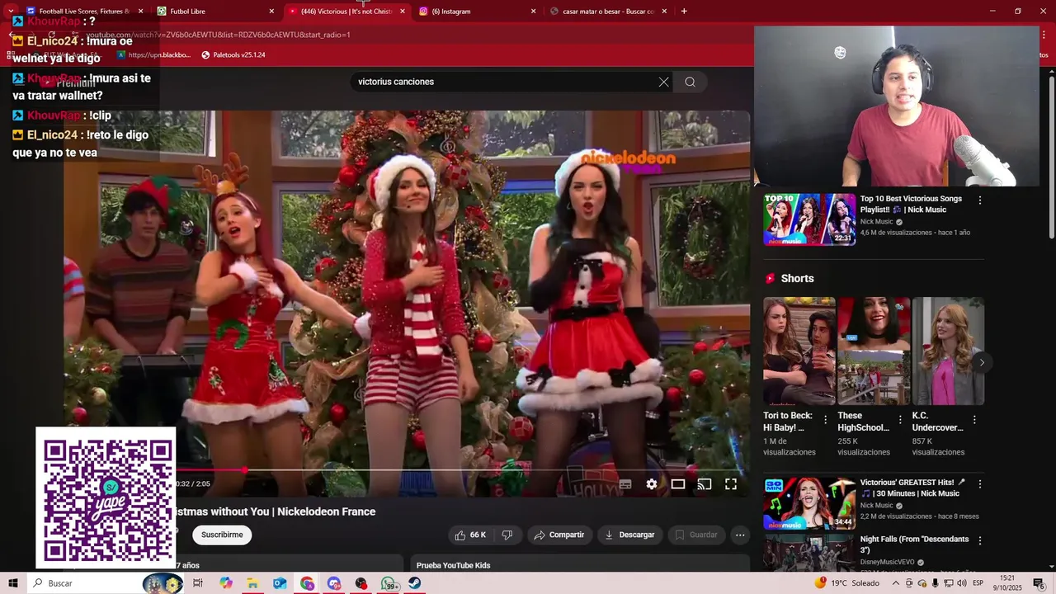Click the Shorts section heading

797,279
